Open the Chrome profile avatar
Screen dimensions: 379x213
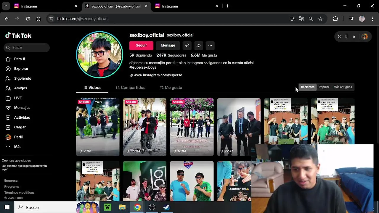[x=362, y=19]
